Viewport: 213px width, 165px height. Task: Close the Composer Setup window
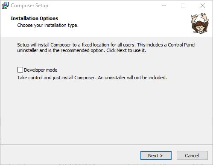coord(203,6)
